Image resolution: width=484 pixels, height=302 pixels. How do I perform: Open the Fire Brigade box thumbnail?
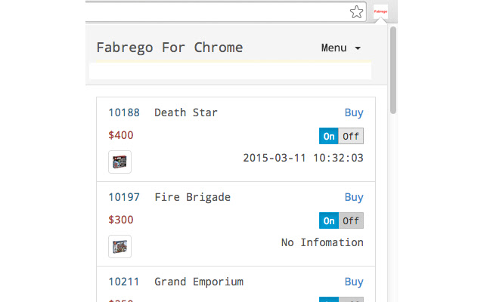[x=119, y=246]
